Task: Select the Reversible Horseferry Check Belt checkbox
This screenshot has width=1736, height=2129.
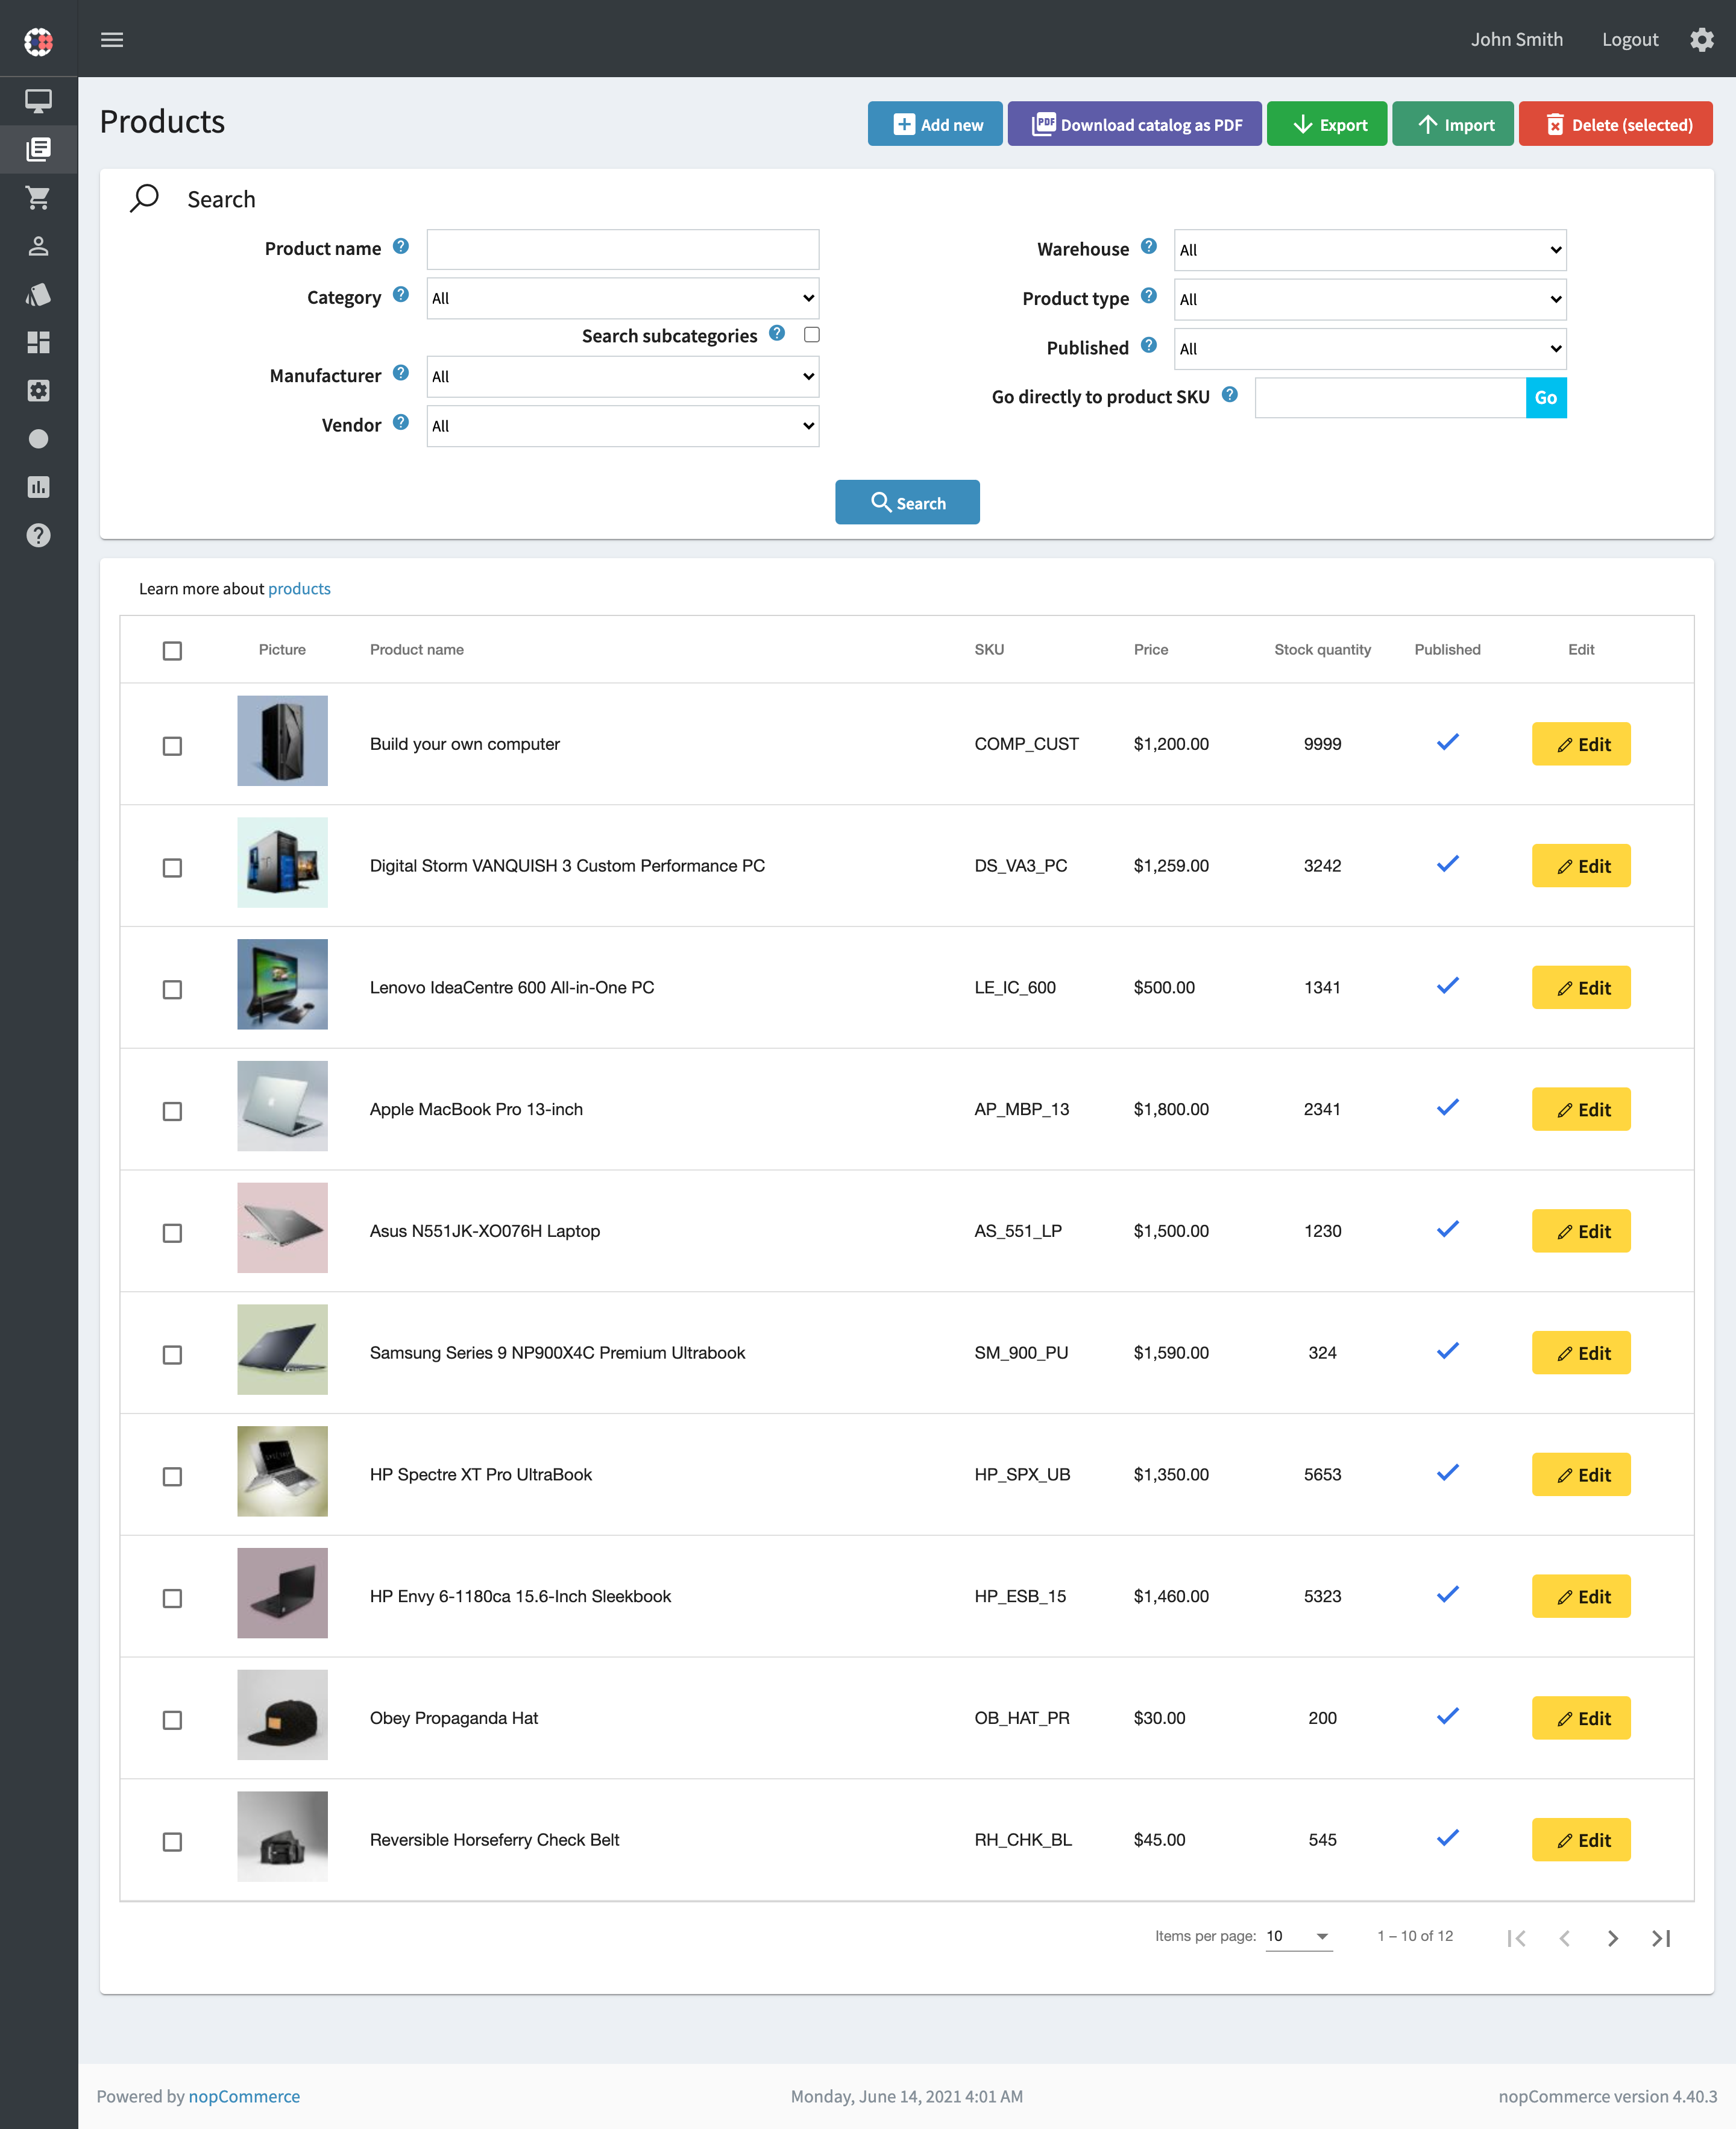Action: [x=172, y=1842]
